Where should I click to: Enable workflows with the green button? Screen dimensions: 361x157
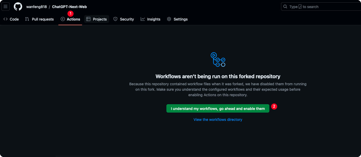[x=218, y=109]
